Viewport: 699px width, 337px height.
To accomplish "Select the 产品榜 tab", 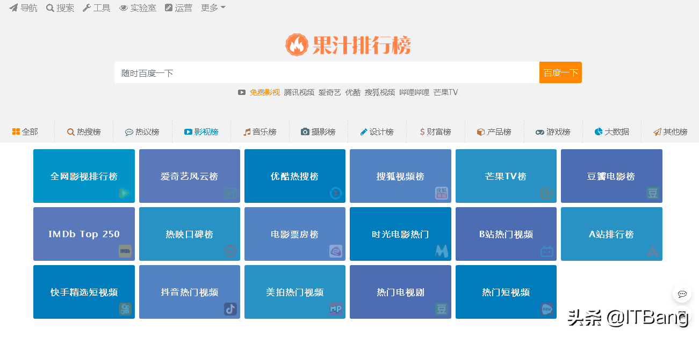I will click(x=494, y=131).
